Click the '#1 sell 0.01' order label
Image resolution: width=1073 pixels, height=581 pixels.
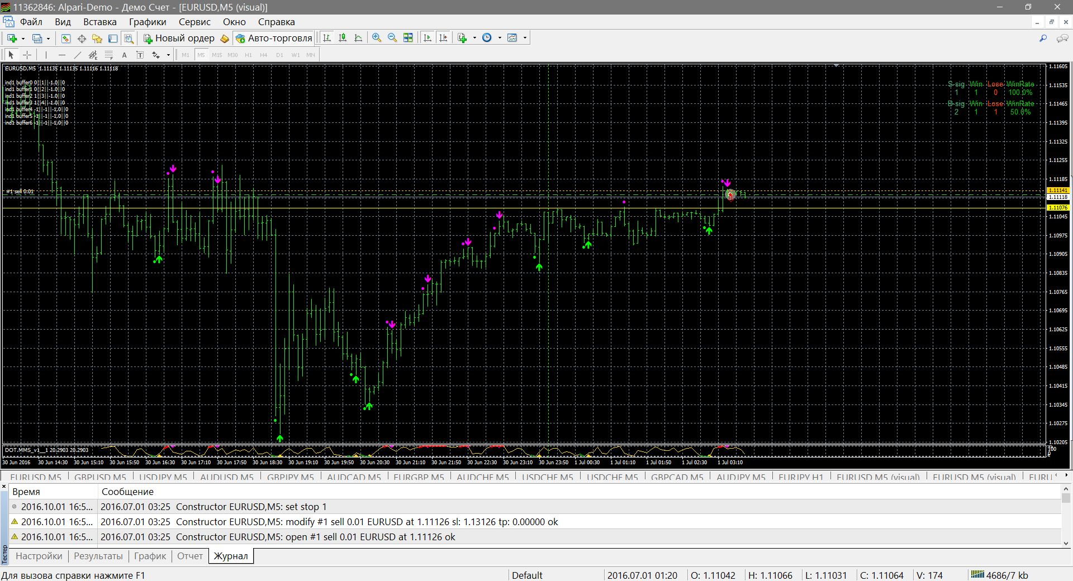(x=20, y=192)
